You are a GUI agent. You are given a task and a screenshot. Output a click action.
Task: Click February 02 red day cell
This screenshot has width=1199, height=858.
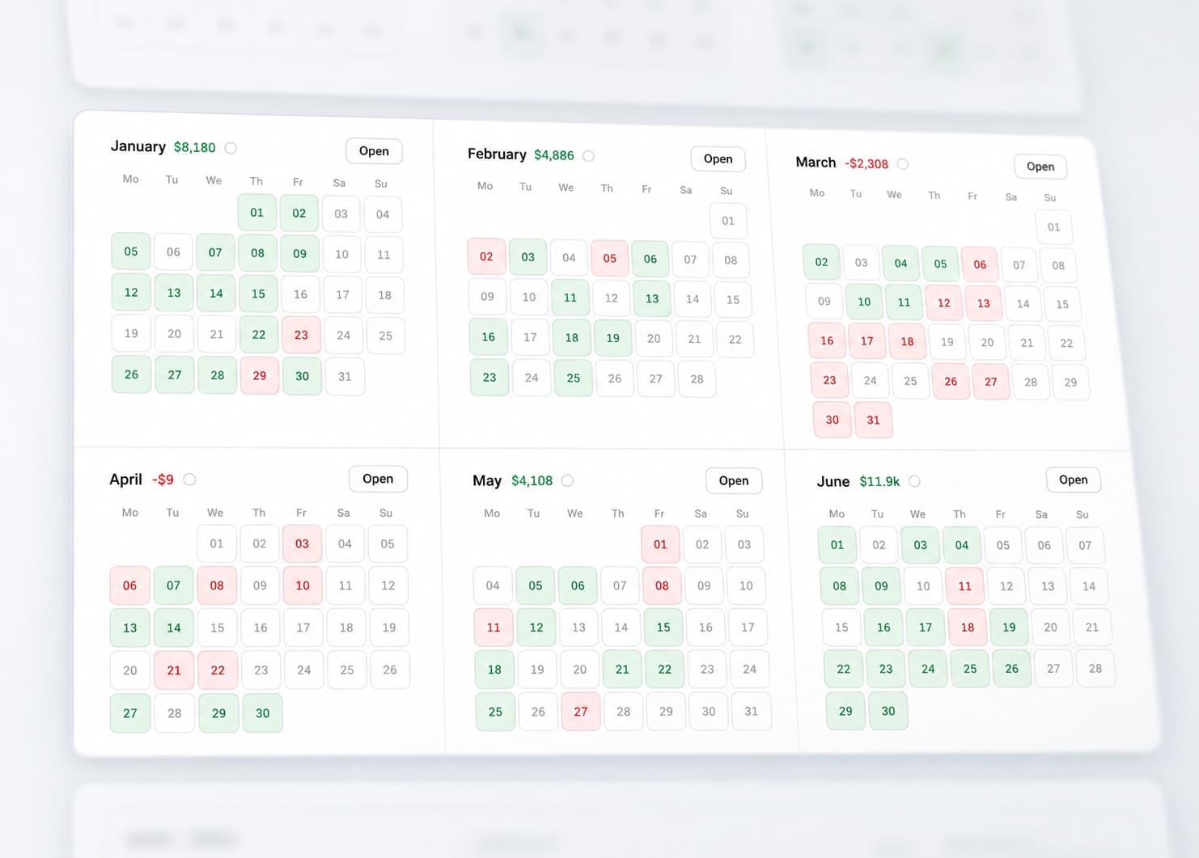pyautogui.click(x=486, y=256)
